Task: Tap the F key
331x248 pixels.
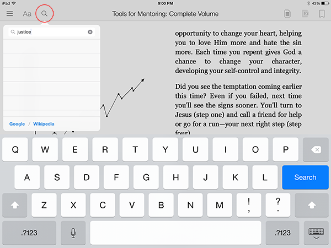Action: click(116, 177)
